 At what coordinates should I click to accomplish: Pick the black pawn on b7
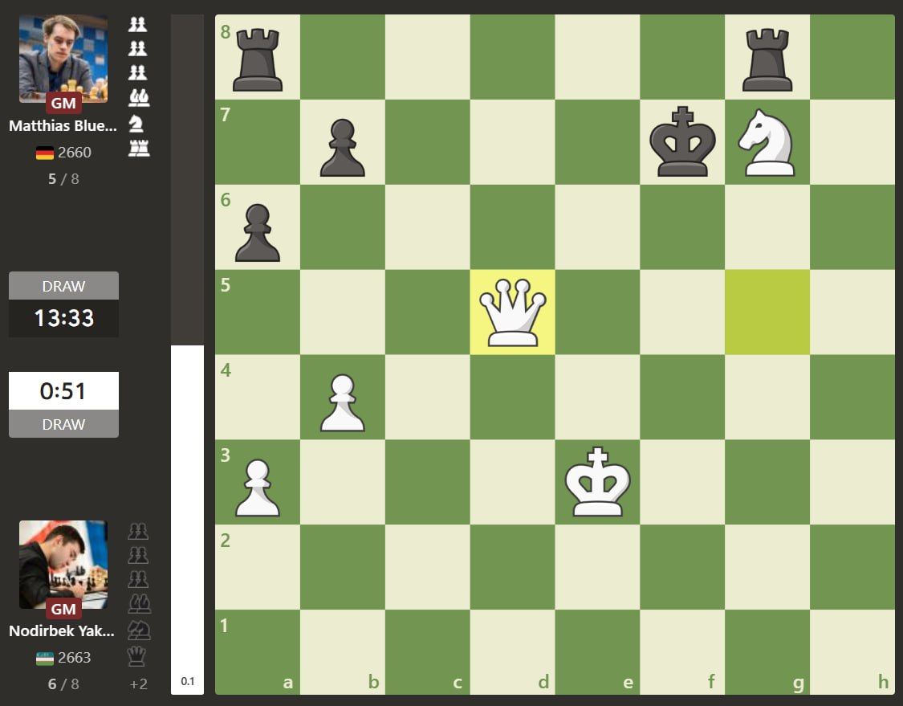coord(343,147)
